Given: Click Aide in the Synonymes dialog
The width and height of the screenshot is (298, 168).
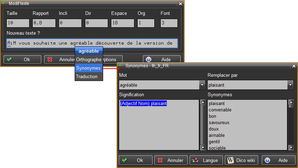Looking at the screenshot, I should coord(278,160).
